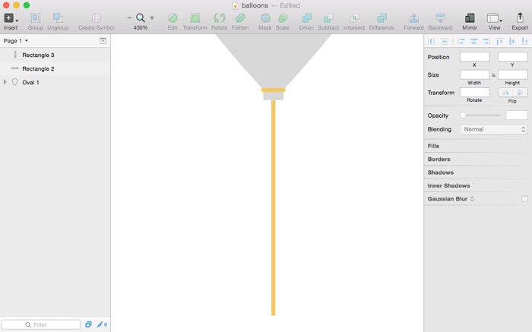Click the layer copy icon beside Filter
The image size is (532, 332).
(x=88, y=324)
